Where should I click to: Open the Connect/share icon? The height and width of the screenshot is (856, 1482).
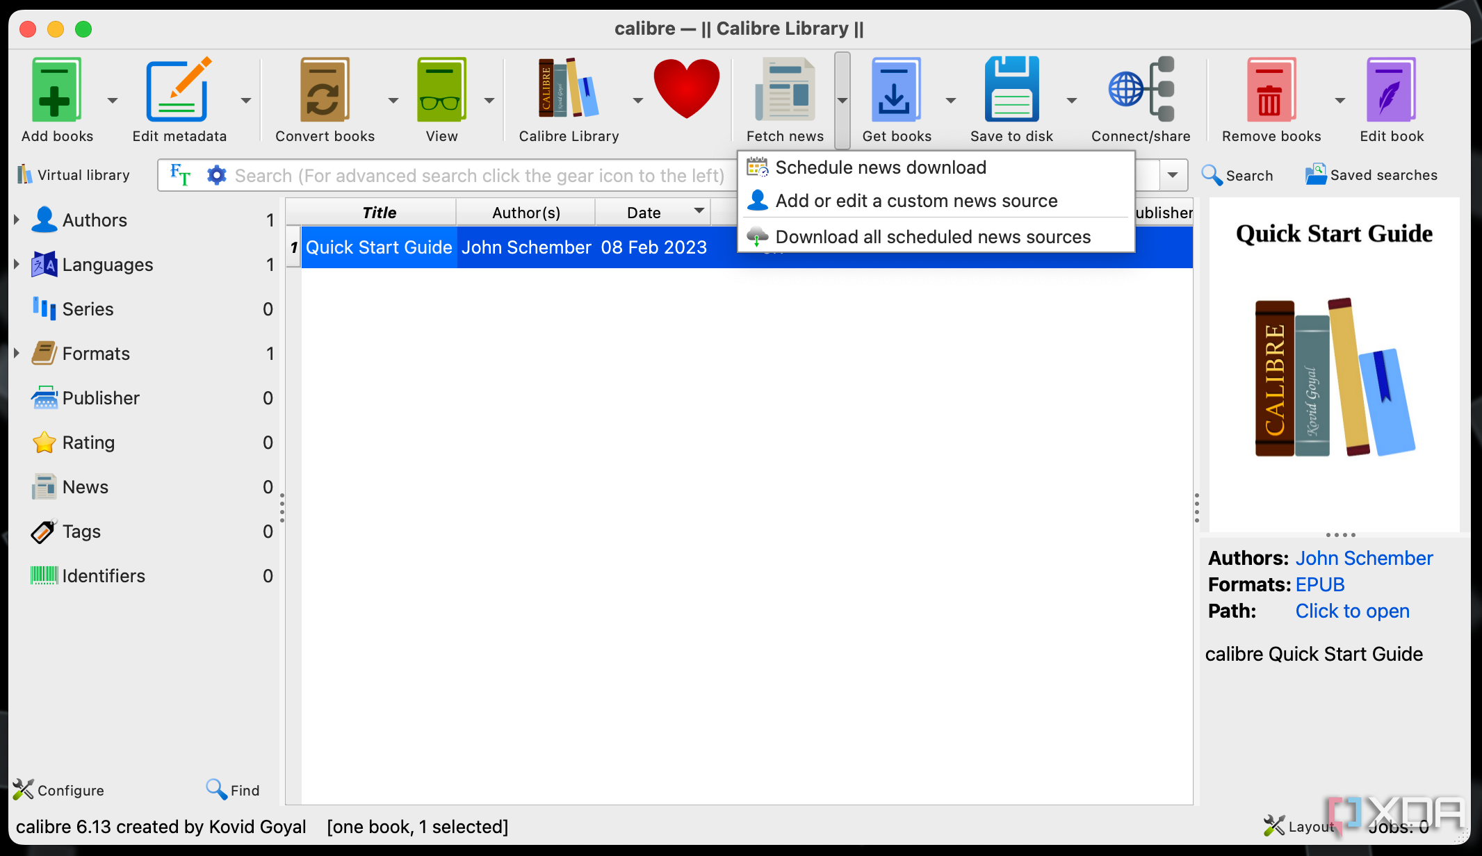pos(1141,90)
